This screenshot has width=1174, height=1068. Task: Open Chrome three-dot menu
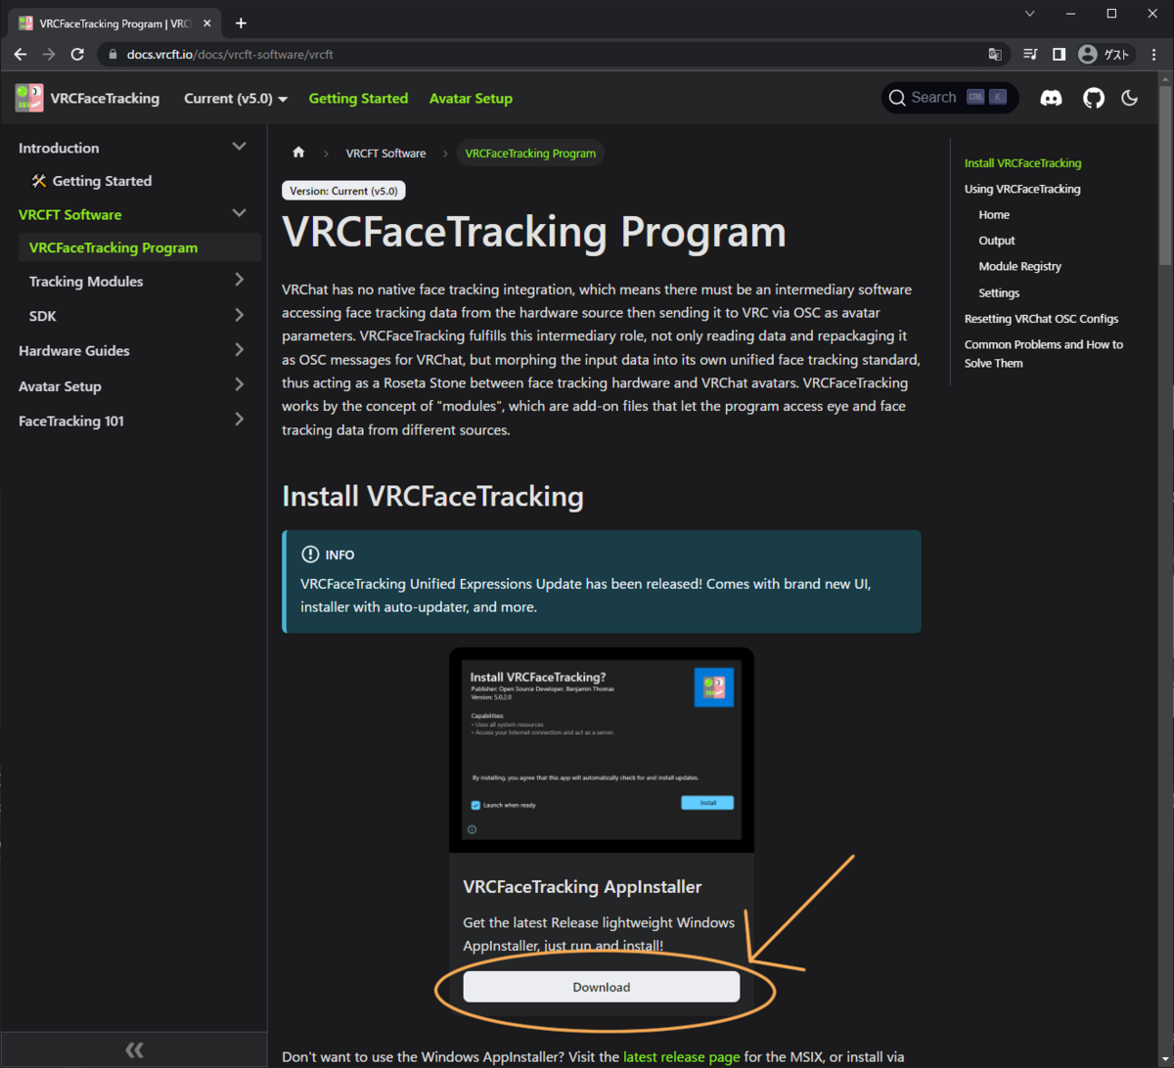click(1155, 55)
